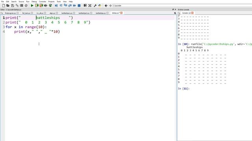Open the Source menu
This screenshot has width=252, height=141.
(21, 2)
